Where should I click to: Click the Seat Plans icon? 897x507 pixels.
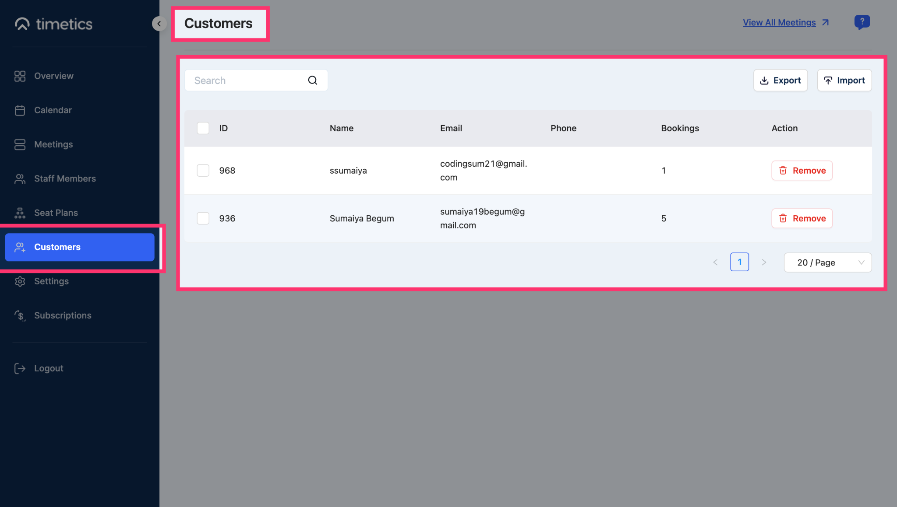(x=20, y=213)
